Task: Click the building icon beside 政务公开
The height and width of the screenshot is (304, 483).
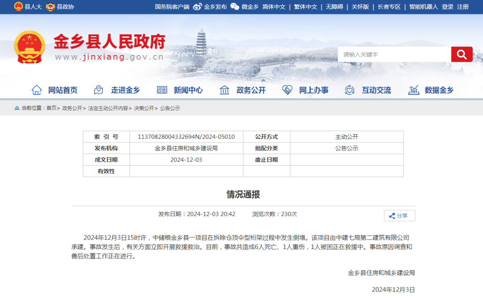Action: click(224, 90)
